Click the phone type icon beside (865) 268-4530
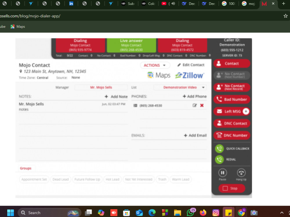 (x=135, y=105)
